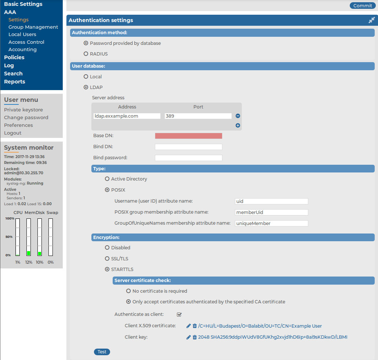Open AAA menu
The image size is (378, 360).
(x=10, y=12)
